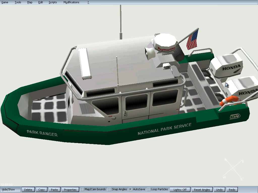The height and width of the screenshot is (193, 258).
Task: Open the Modifications menu
Action: coord(71,2)
